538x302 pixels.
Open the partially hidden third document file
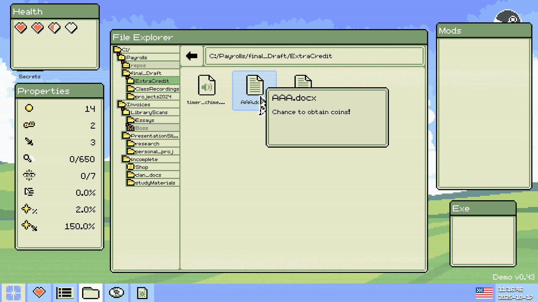[x=303, y=81]
